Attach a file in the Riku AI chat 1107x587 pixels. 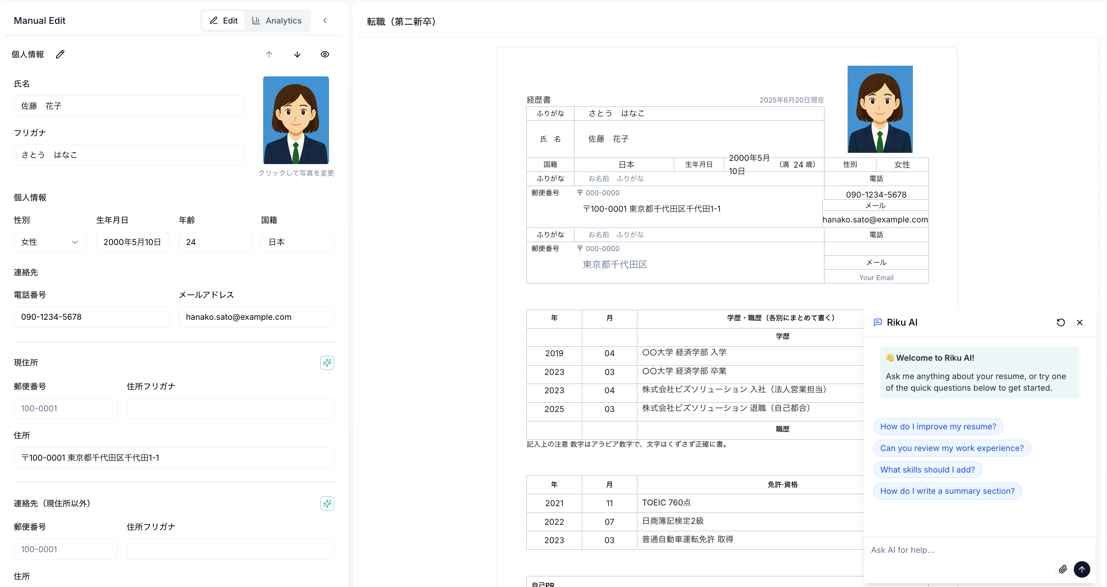point(1063,569)
